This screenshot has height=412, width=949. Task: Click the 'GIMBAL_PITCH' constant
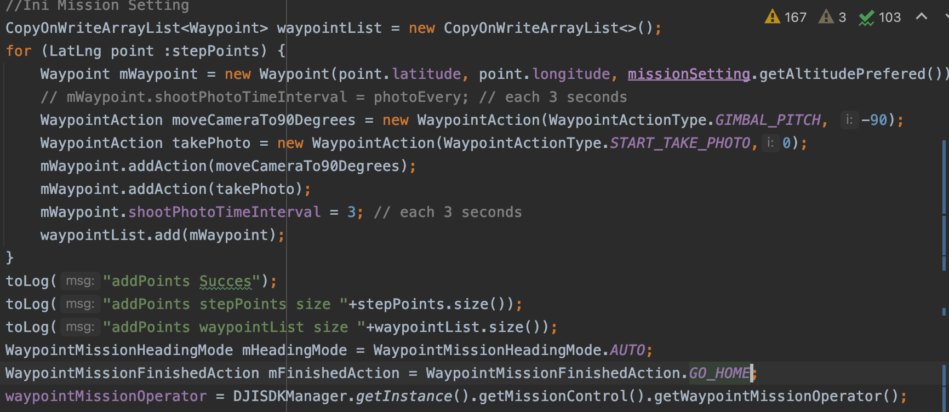click(768, 120)
